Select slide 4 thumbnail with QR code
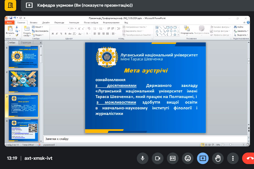This screenshot has height=169, width=254. (23, 130)
